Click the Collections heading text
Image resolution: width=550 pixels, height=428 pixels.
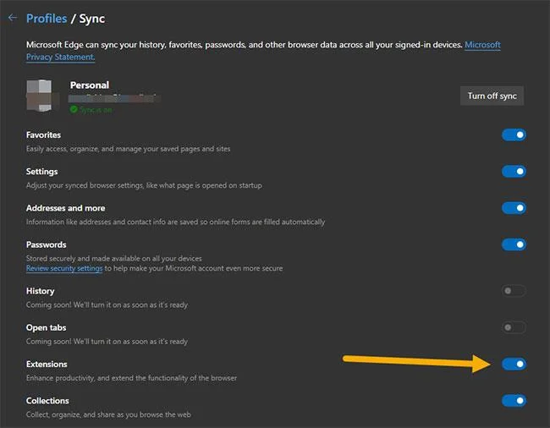[x=47, y=401]
